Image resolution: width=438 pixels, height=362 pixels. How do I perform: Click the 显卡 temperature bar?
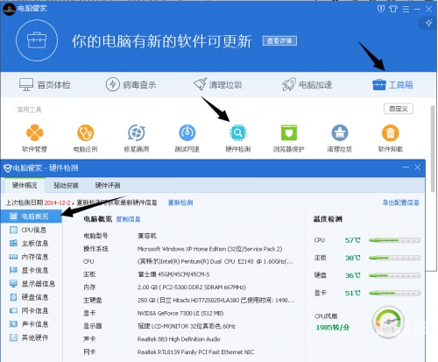[395, 293]
